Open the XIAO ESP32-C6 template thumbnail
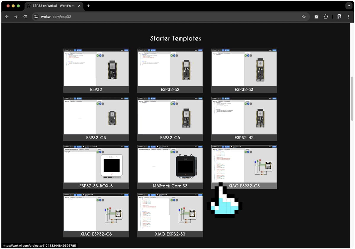Screen dimensions: 355x249 click(96, 212)
